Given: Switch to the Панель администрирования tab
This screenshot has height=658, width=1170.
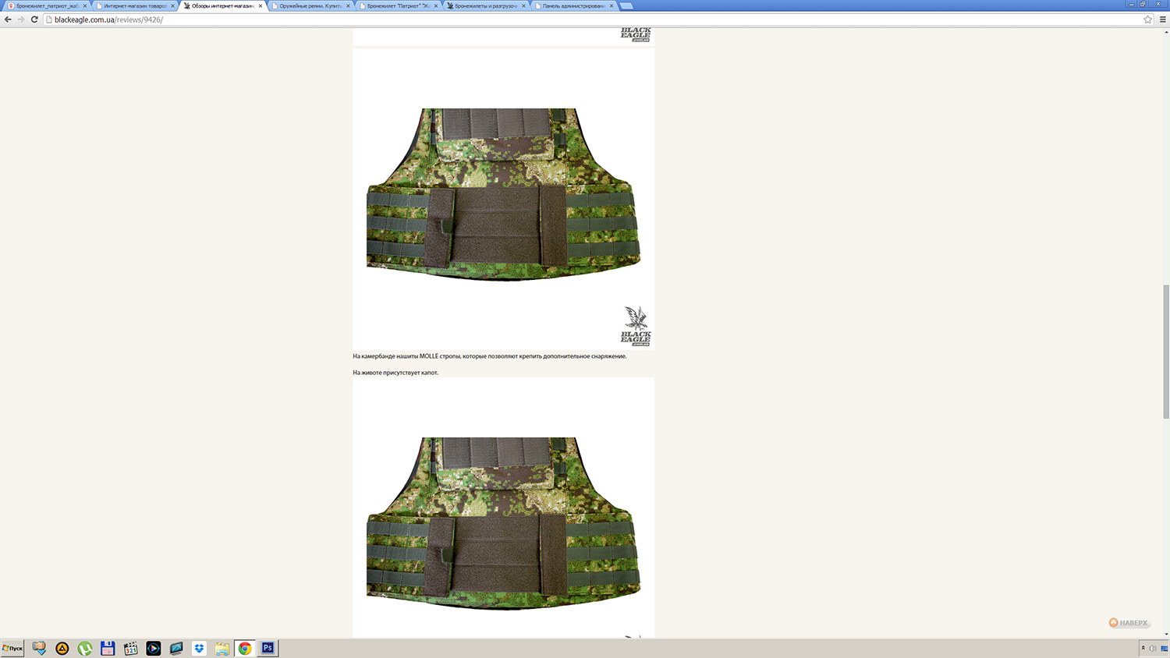Looking at the screenshot, I should [573, 5].
